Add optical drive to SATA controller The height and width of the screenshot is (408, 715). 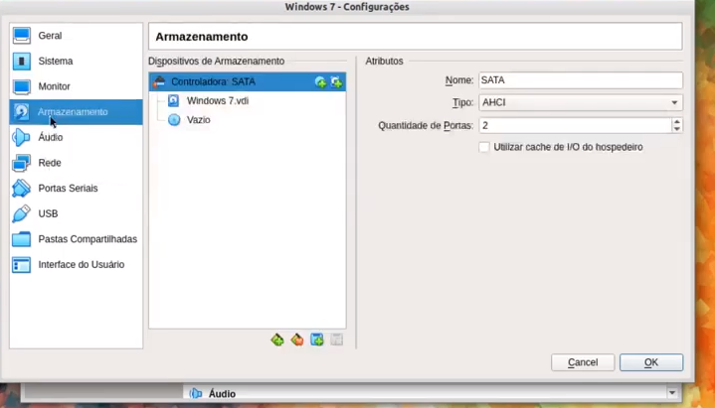(x=320, y=82)
